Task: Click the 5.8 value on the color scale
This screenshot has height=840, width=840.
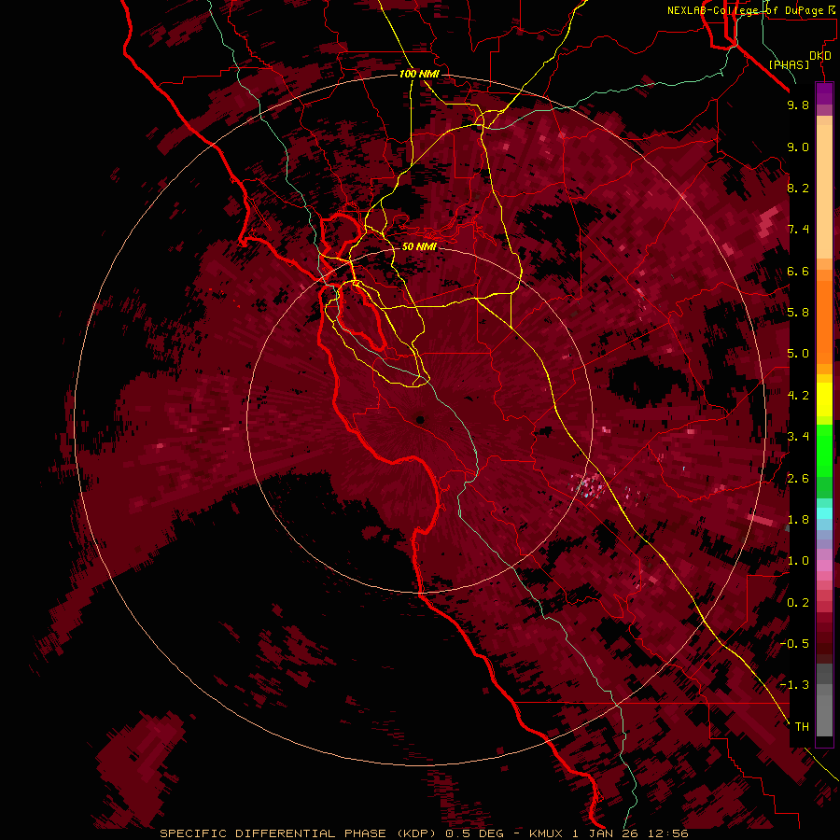Action: click(x=798, y=313)
